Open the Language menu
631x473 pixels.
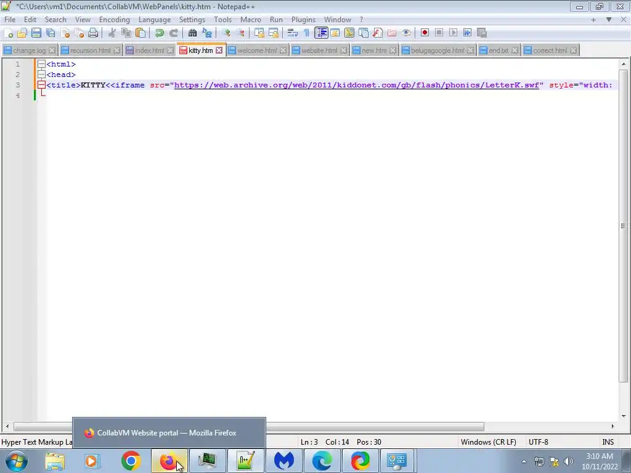(x=155, y=20)
